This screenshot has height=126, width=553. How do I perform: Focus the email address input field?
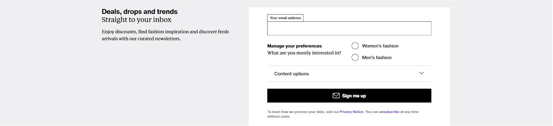[x=349, y=28]
